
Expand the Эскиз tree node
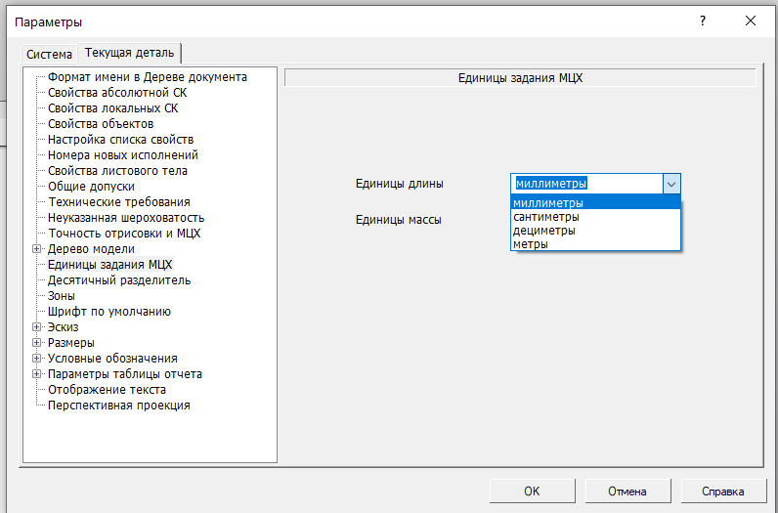point(37,327)
